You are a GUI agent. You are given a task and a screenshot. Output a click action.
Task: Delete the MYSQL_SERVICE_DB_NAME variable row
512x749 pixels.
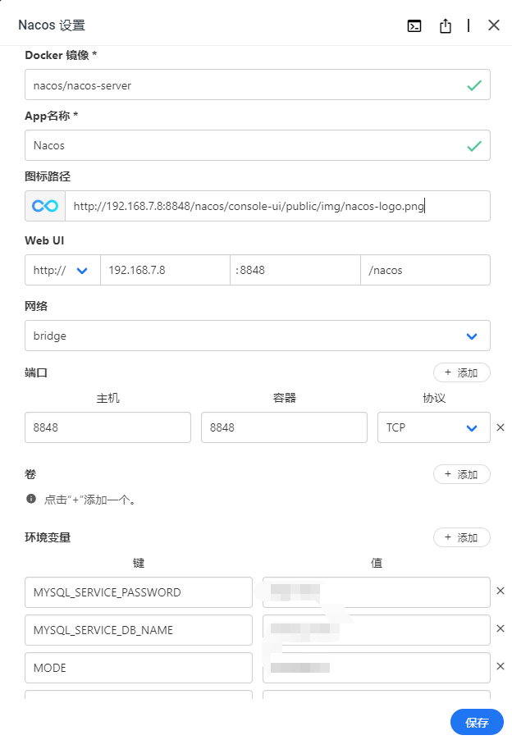(x=501, y=628)
